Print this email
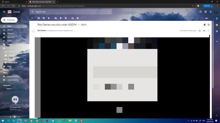The height and width of the screenshot is (123, 220). coord(205,25)
